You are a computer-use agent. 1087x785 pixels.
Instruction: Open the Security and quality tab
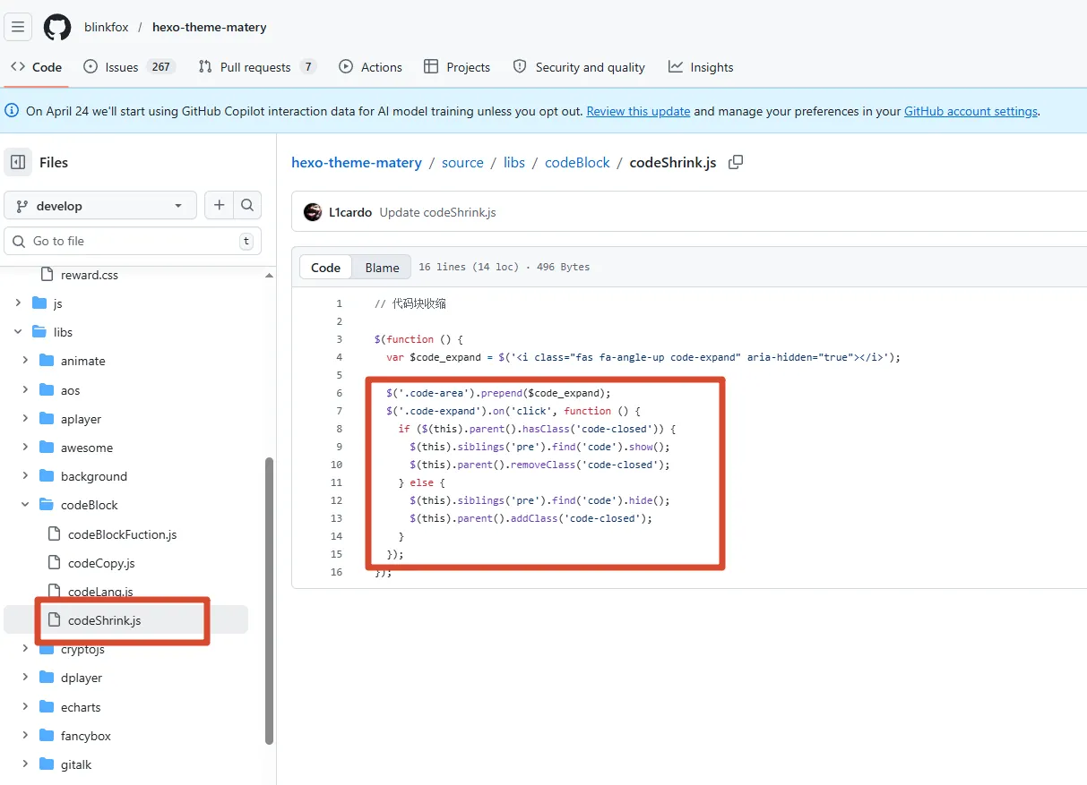(579, 67)
